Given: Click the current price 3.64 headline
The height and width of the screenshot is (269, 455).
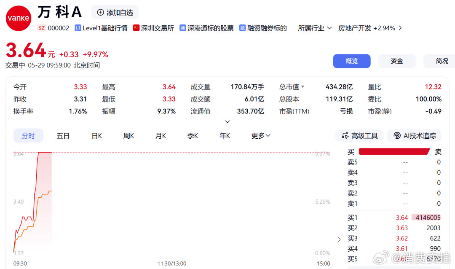Looking at the screenshot, I should click(x=26, y=50).
